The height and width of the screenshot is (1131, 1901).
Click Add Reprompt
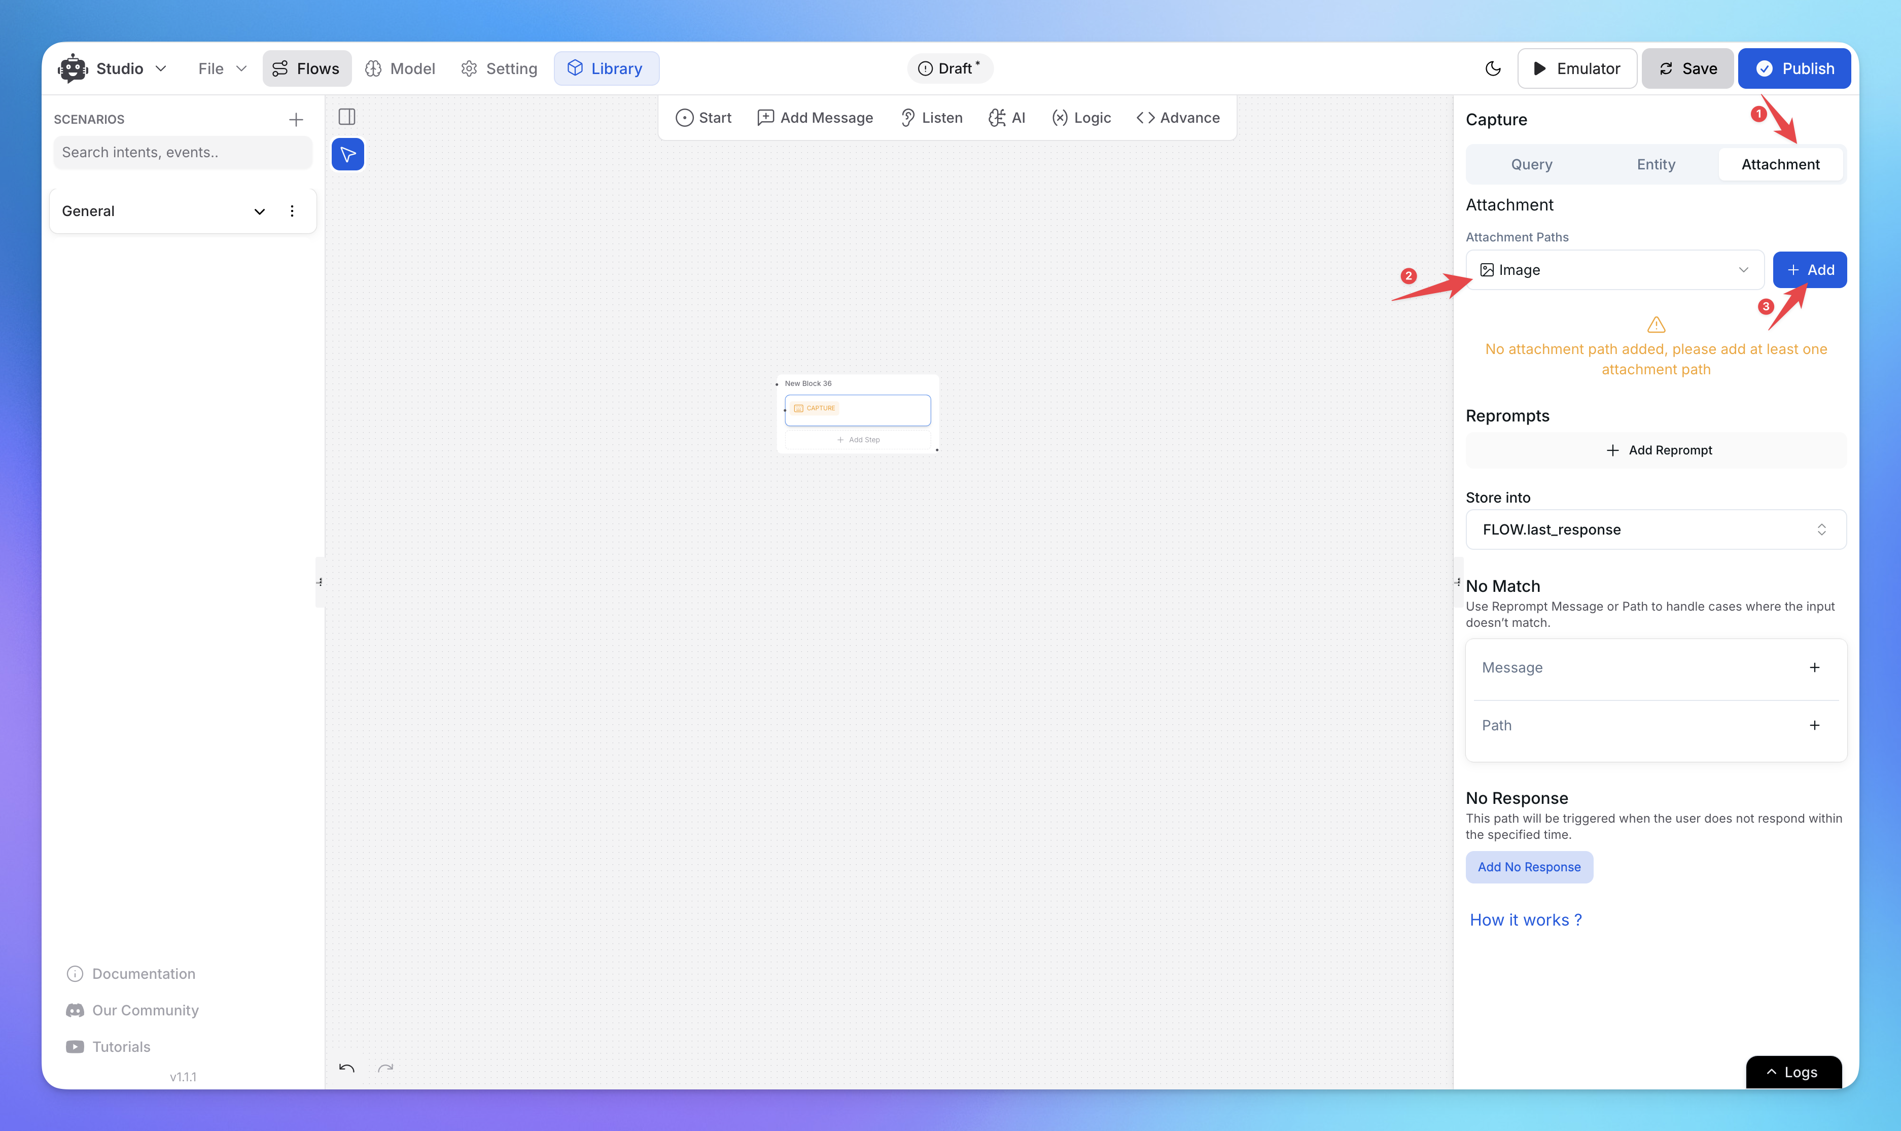pos(1656,450)
